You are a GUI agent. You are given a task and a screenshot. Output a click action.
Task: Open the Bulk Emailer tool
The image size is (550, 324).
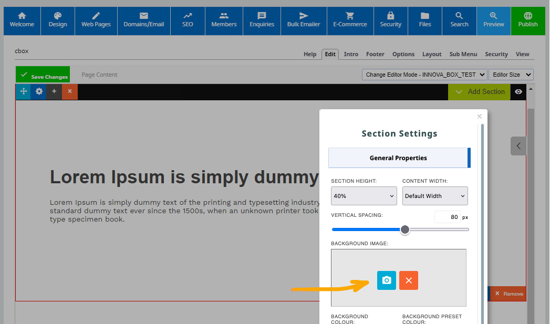coord(304,20)
